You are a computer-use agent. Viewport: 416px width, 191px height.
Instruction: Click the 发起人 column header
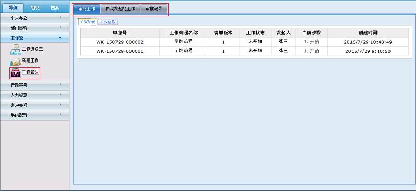point(283,33)
